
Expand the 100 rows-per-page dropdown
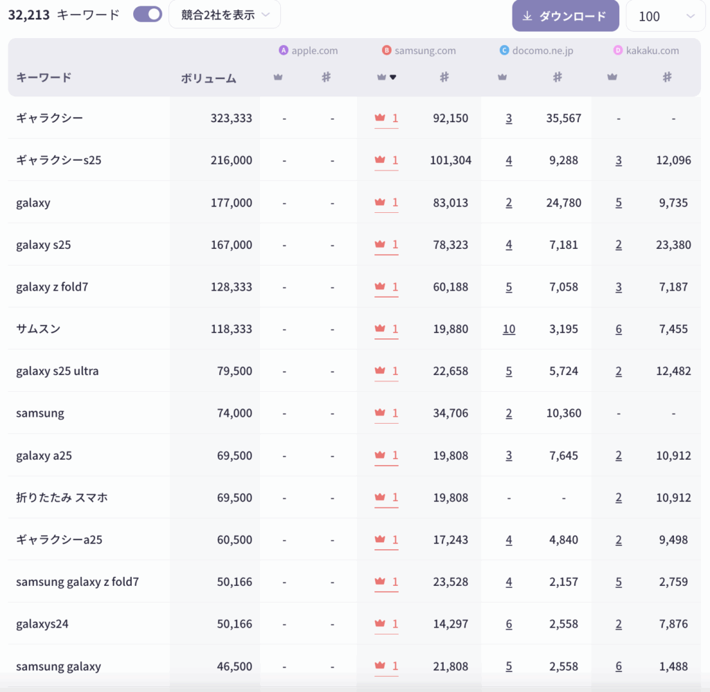coord(661,16)
